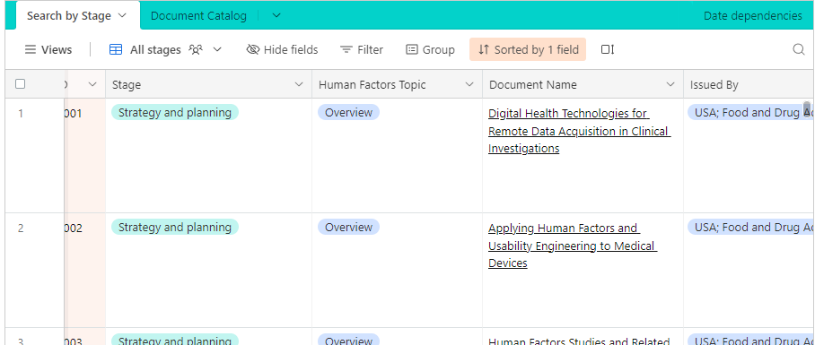Viewport: 815px width, 345px height.
Task: Click Overview tag in row 2
Action: point(349,228)
